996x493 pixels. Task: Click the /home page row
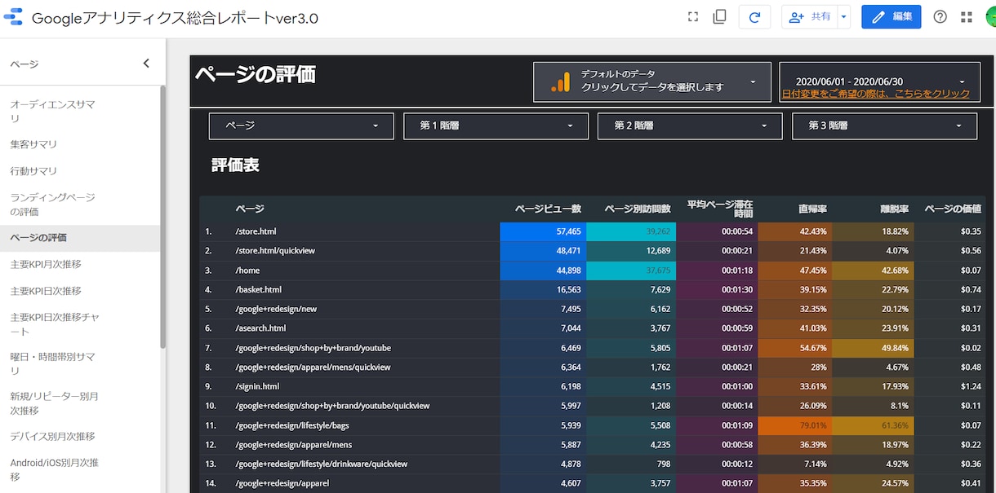[x=593, y=270]
